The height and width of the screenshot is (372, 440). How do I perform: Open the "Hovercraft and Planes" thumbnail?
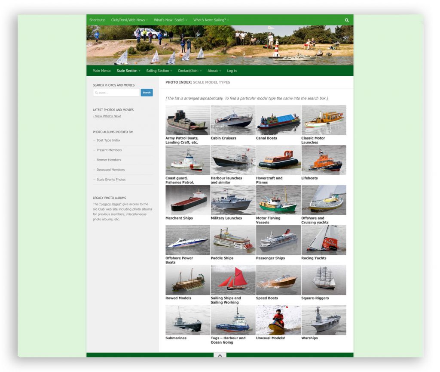278,160
